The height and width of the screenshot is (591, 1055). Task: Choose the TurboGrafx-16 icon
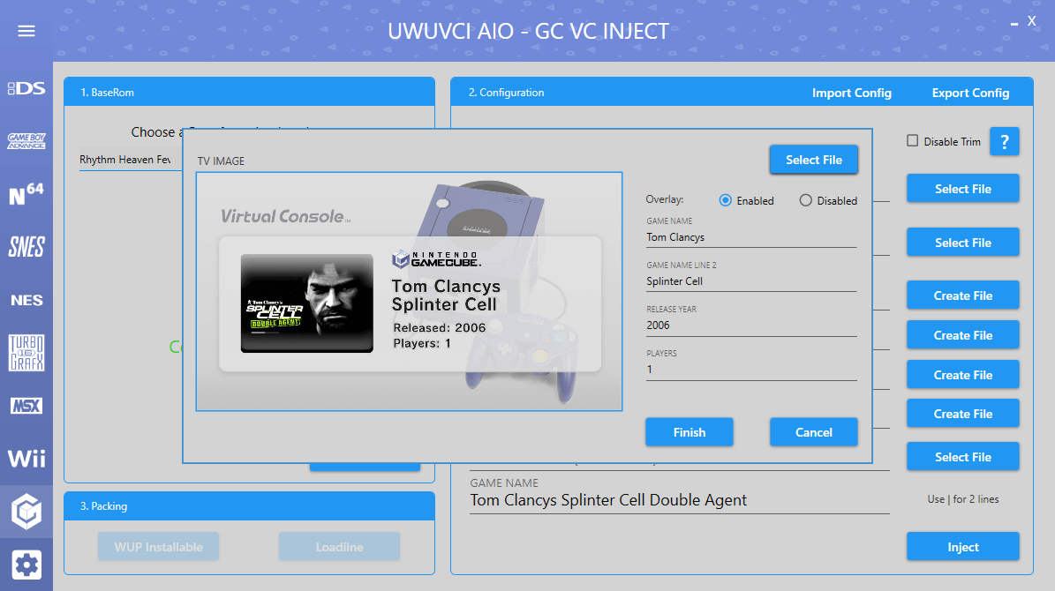tap(26, 353)
